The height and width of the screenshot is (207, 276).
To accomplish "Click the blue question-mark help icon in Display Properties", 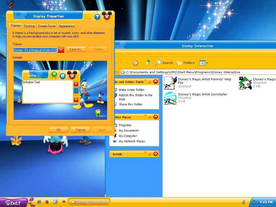I will (x=97, y=17).
